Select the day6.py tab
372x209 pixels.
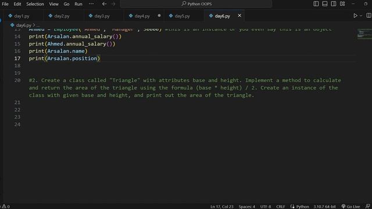(222, 16)
